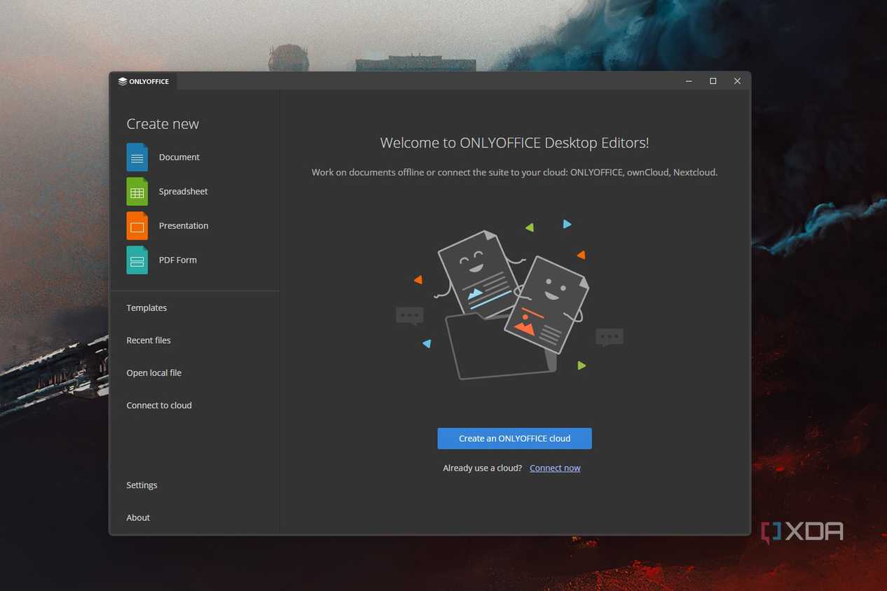
Task: Click the Welcome to ONLYOFFICE Desktop Editors heading
Action: [514, 143]
